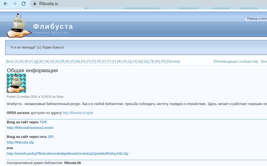
Task: Click the Общая информация heading
Action: pos(32,70)
